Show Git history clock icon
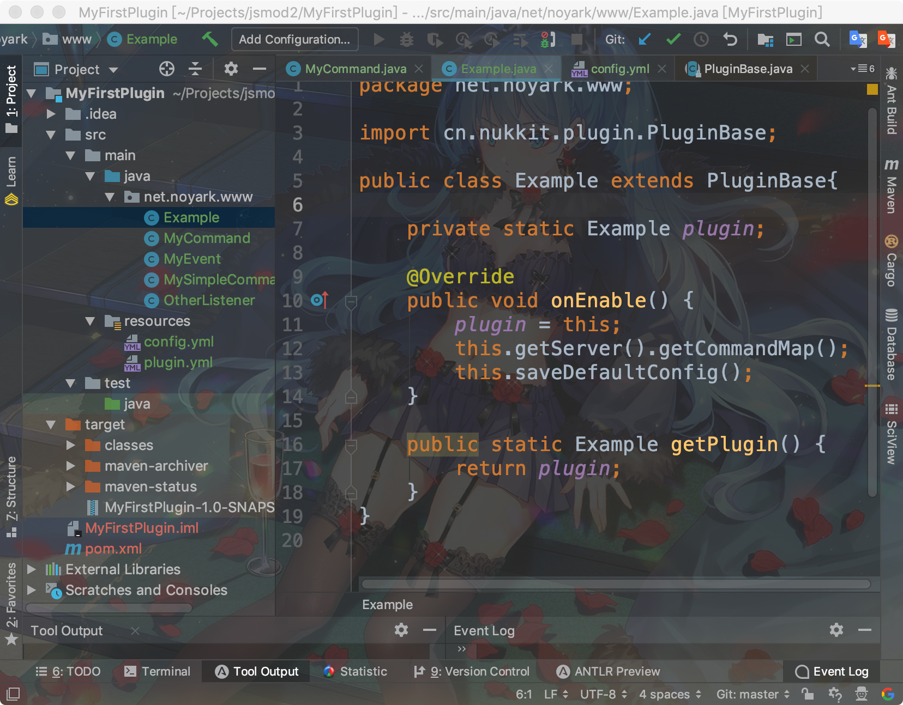 coord(701,39)
